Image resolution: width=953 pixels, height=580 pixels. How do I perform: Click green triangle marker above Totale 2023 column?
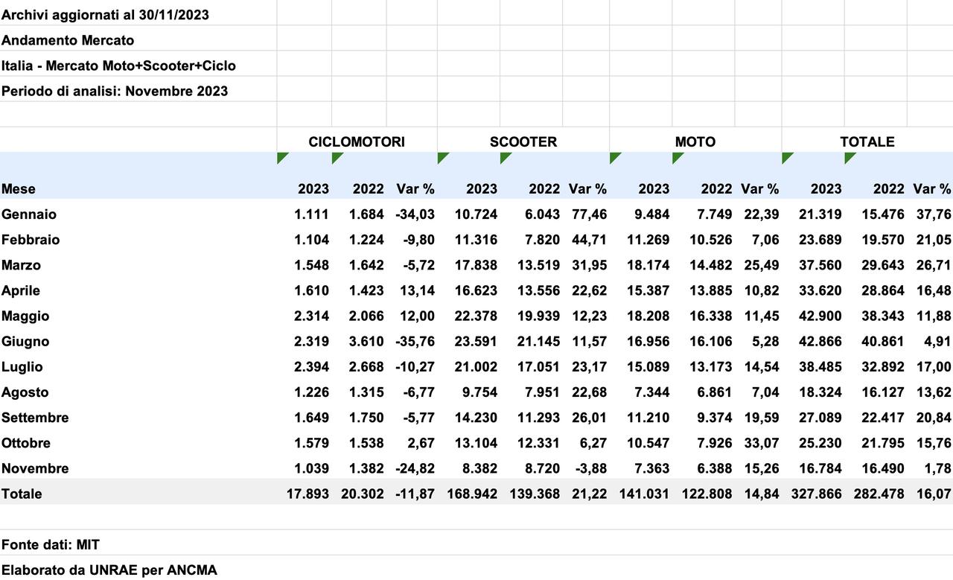point(786,156)
